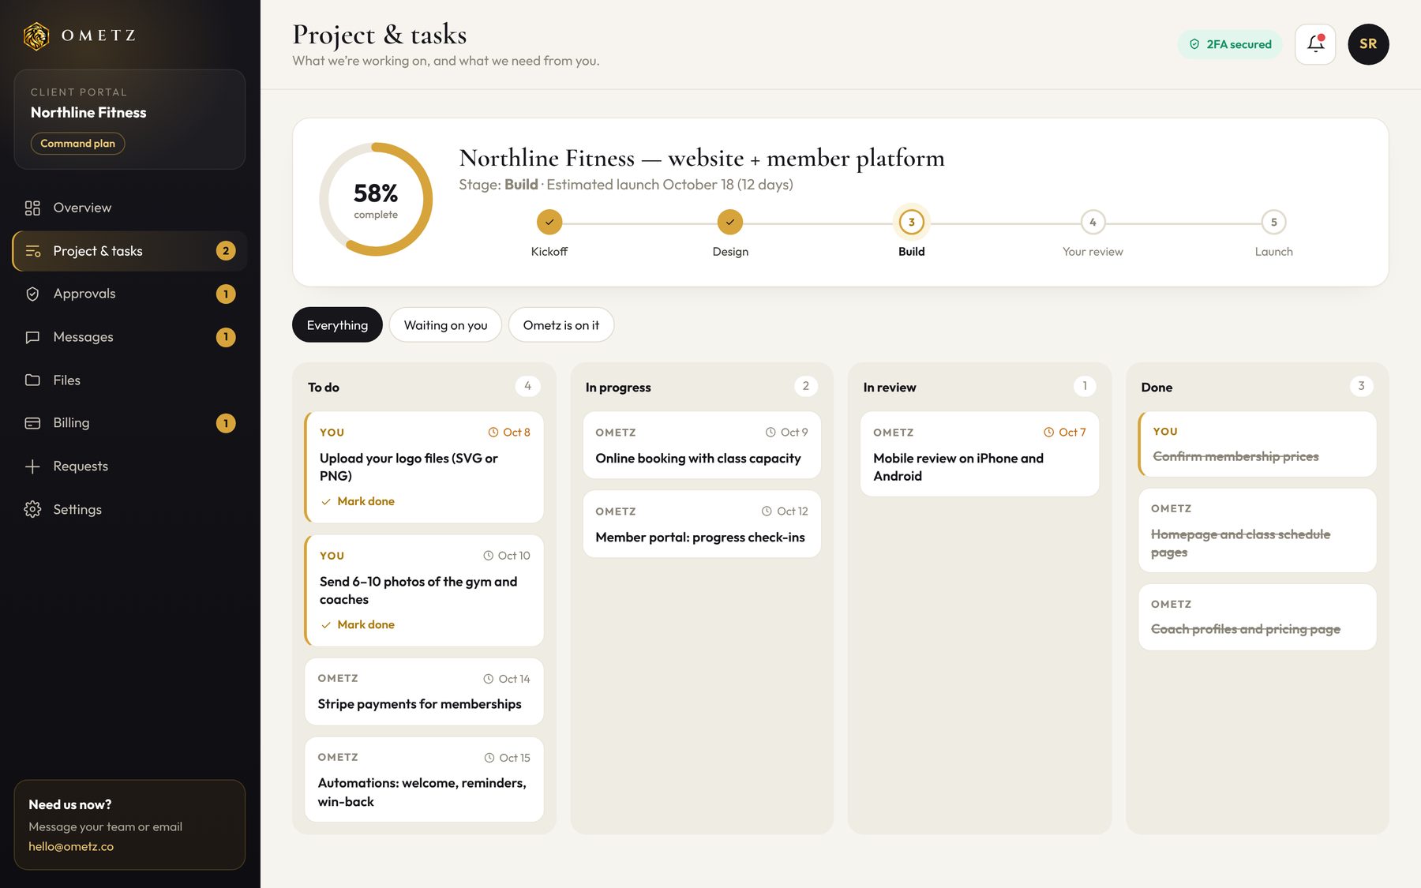
Task: Open Online booking with class capacity card
Action: tap(702, 445)
